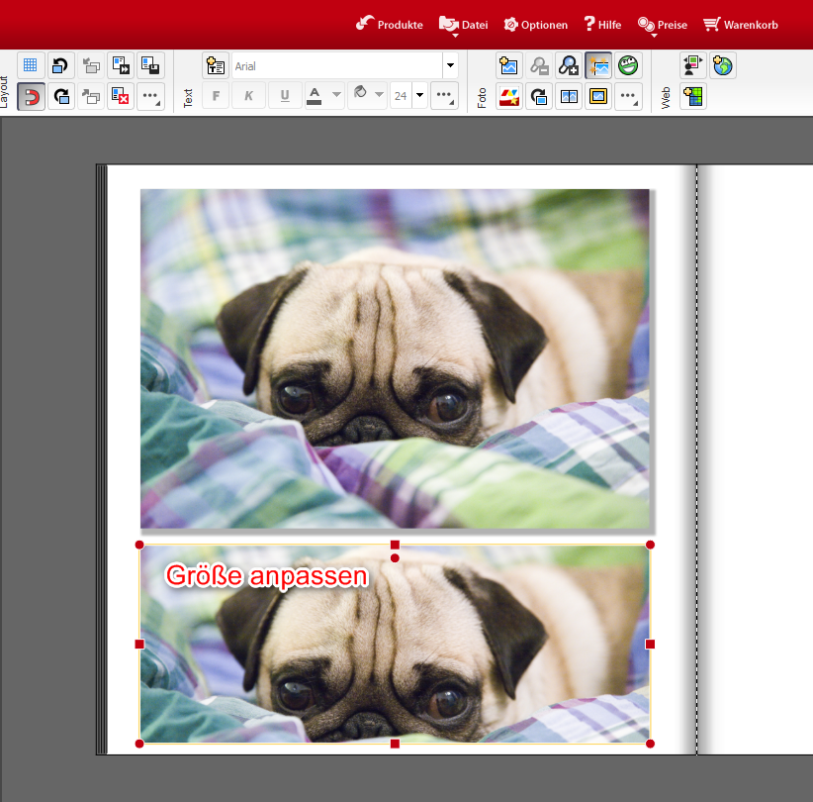Toggle the grid display icon
813x802 pixels.
(31, 65)
